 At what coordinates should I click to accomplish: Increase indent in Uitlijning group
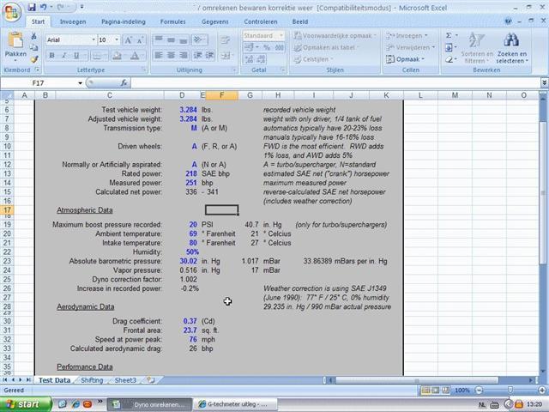click(209, 55)
